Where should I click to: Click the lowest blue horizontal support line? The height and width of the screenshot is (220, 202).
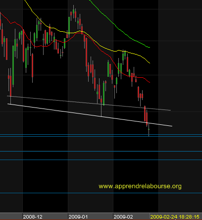click(x=101, y=193)
